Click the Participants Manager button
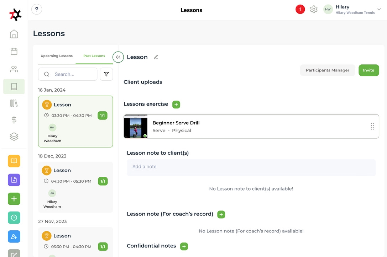The height and width of the screenshot is (257, 387). click(328, 70)
